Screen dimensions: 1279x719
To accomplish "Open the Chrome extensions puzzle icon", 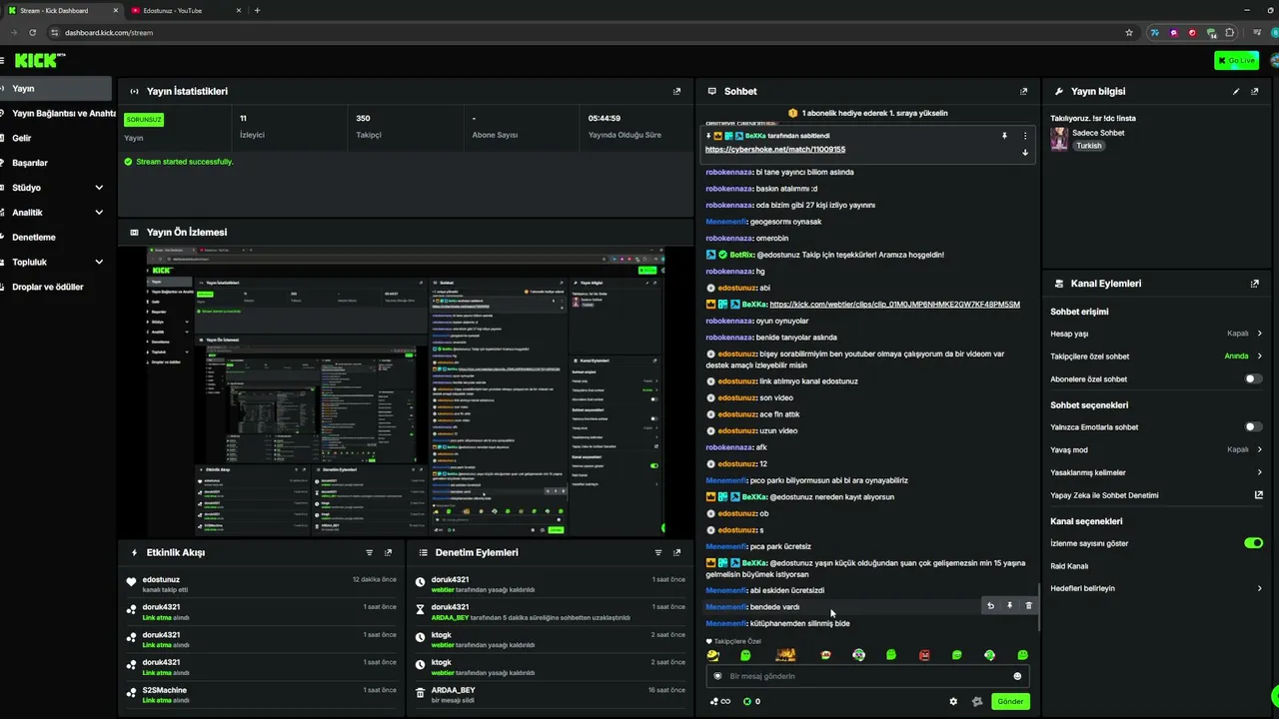I will click(1230, 32).
